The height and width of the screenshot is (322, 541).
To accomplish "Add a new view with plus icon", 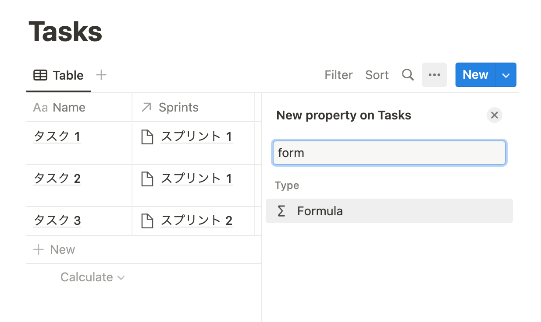I will point(101,75).
